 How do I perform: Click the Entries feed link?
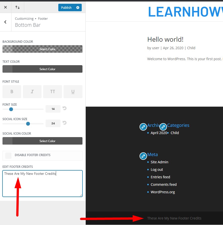click(x=160, y=177)
